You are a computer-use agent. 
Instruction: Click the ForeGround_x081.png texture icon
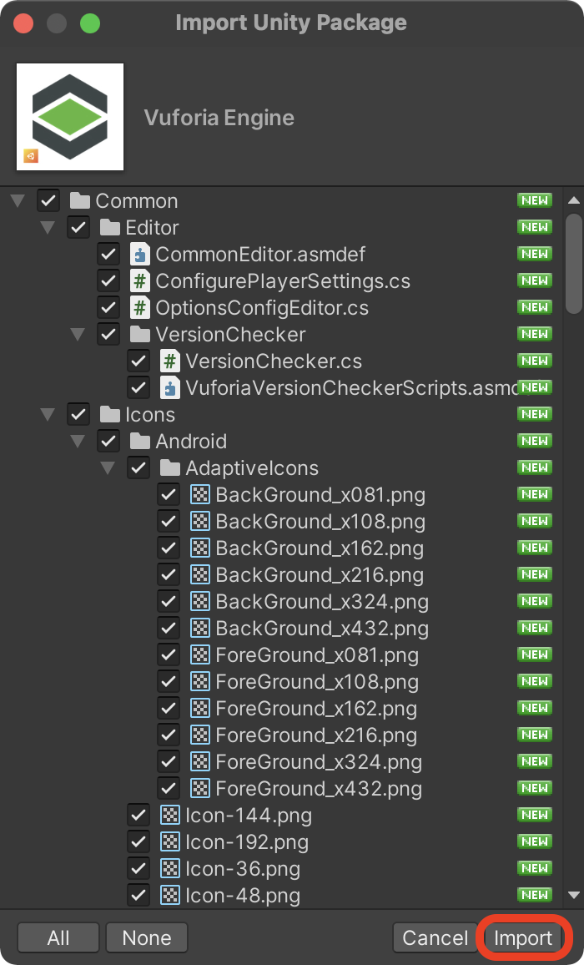pyautogui.click(x=200, y=654)
